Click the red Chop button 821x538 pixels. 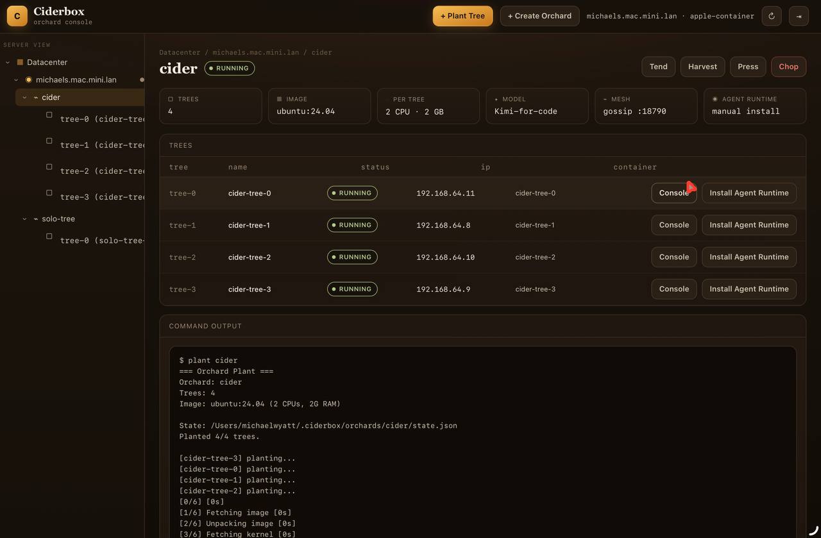pos(788,67)
